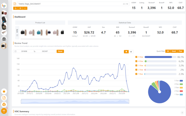
Task: Edit the project name field Toiletry Bags_BAGSMART
Action: 73,4
